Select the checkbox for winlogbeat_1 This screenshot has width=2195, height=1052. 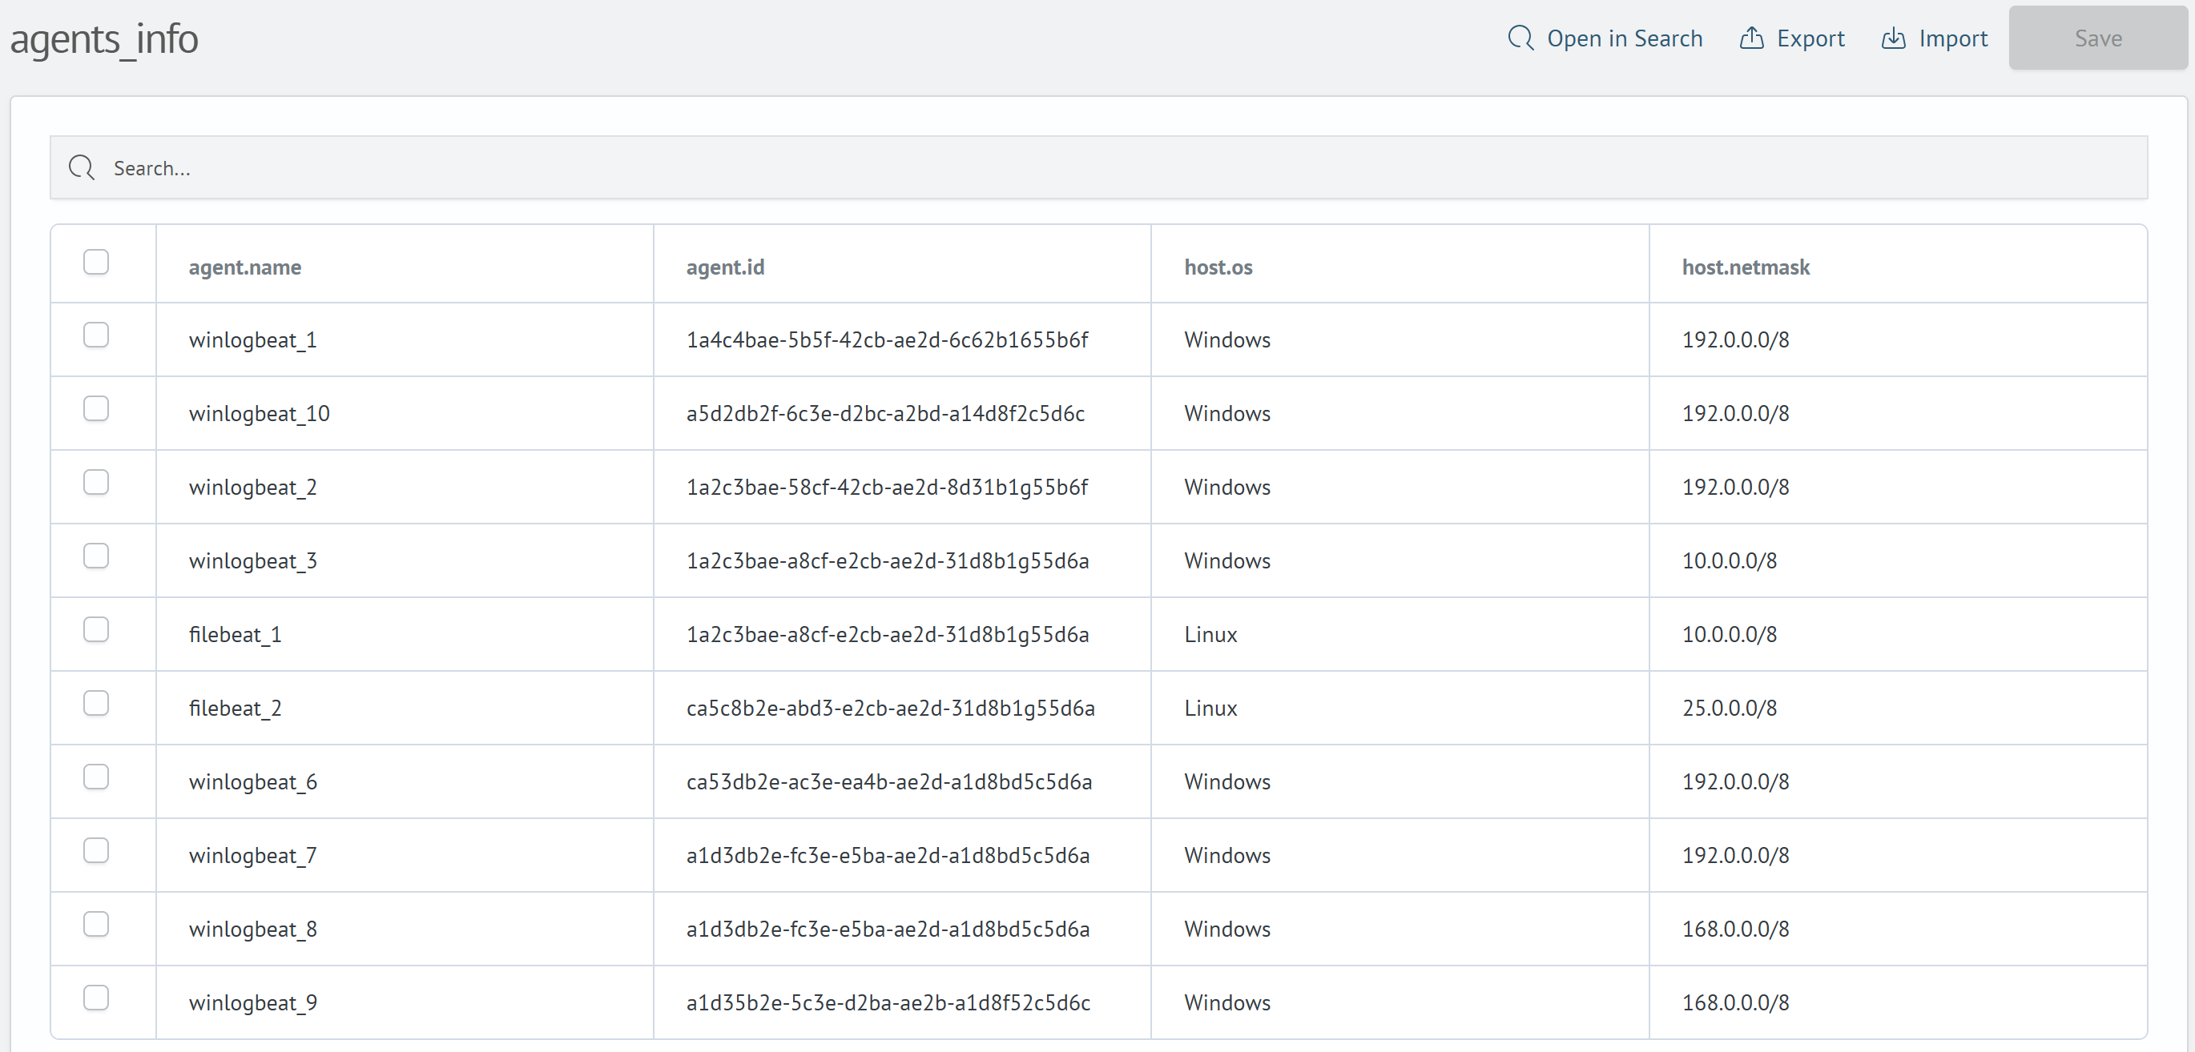(96, 335)
